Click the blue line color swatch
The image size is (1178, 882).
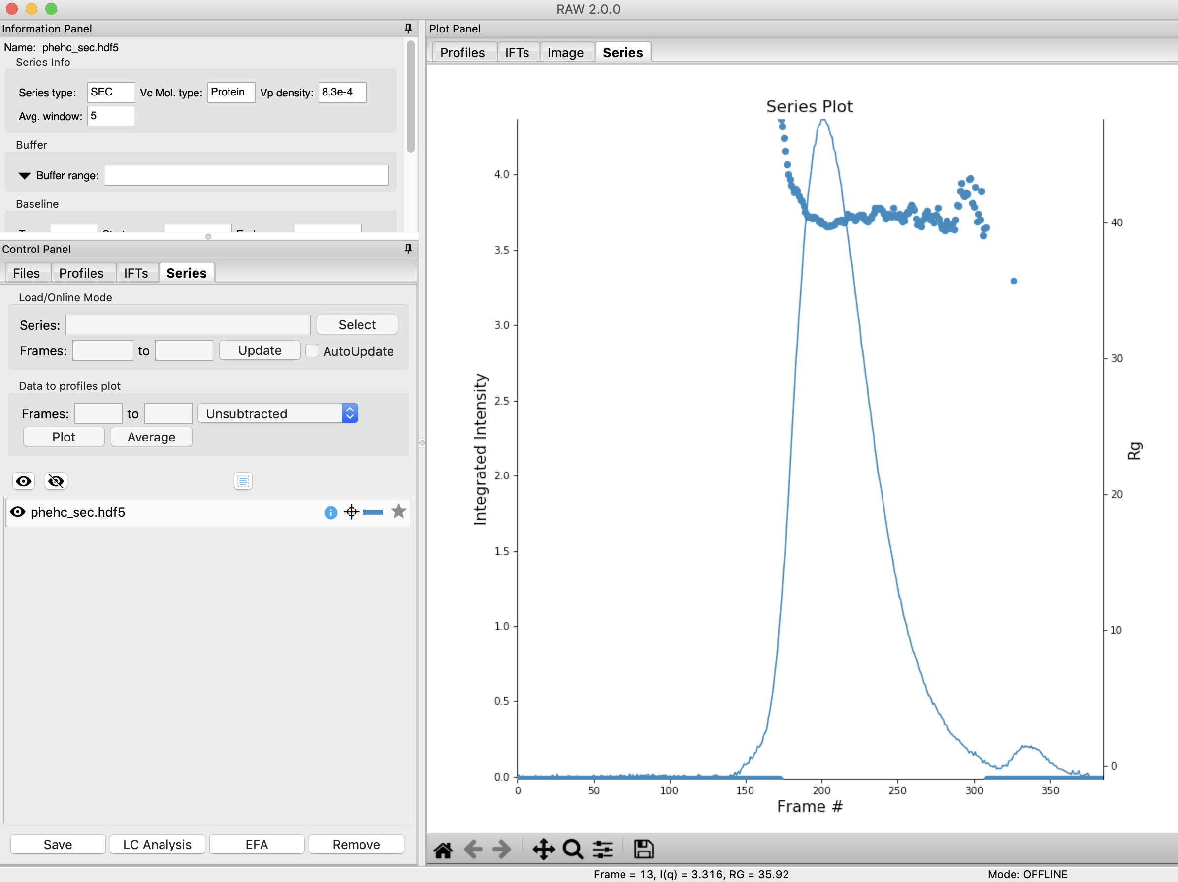click(373, 512)
